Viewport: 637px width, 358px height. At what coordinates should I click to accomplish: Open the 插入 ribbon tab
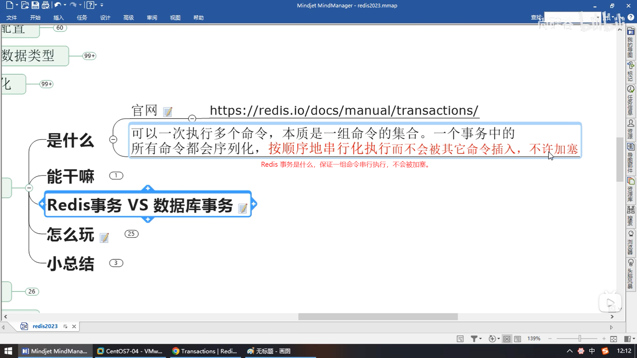(58, 18)
